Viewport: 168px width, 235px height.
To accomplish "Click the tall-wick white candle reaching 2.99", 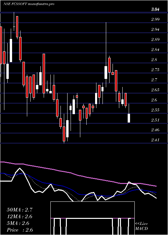I will (x=106, y=73).
